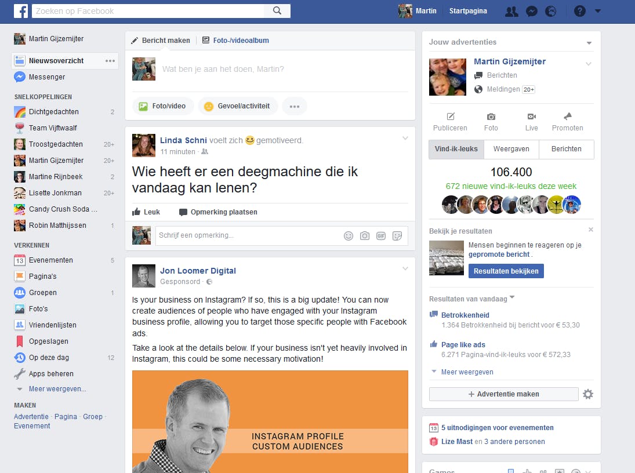Click the emoji icon in the comment field
635x473 pixels.
pos(349,236)
